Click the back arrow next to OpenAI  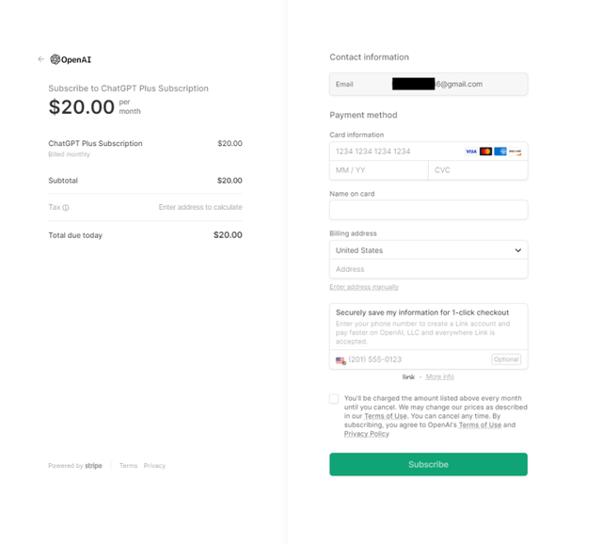click(41, 59)
